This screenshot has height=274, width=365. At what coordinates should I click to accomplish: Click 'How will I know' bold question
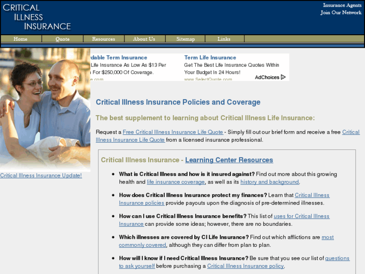pos(184,258)
